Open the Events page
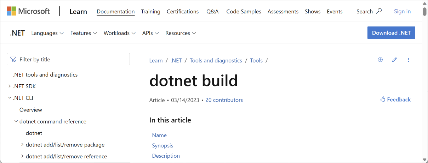 coord(335,11)
